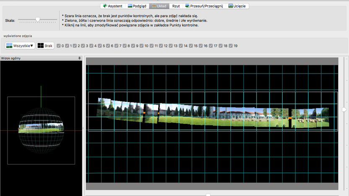Toggle image 0 checkbox
The height and width of the screenshot is (196, 349).
click(59, 46)
